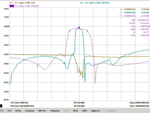Click the 20.00 Y-axis label
The image size is (150, 113).
tap(6, 9)
